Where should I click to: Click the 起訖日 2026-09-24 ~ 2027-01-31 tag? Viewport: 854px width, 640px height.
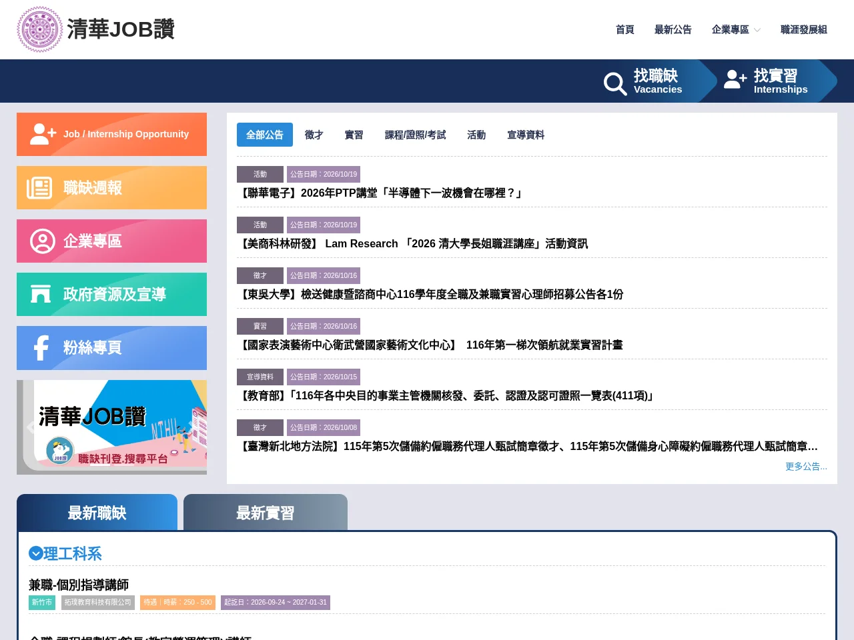pos(276,602)
